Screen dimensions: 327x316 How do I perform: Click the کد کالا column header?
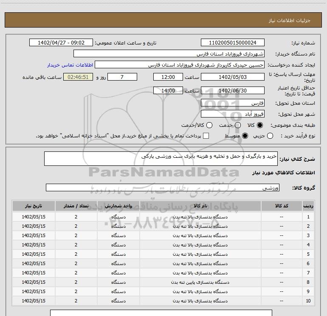282,206
